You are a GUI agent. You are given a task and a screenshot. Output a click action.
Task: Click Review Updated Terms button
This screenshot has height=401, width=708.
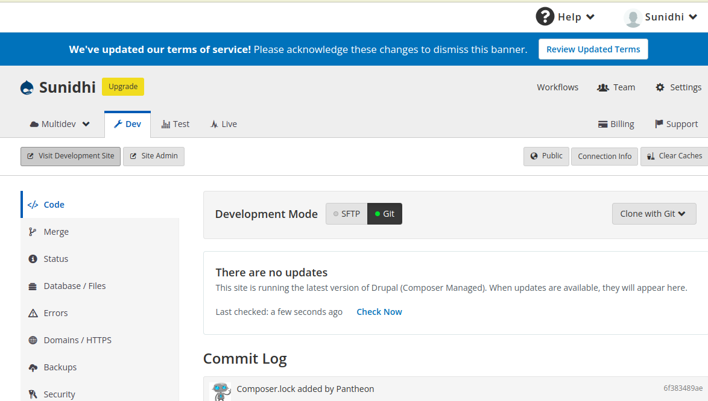click(593, 49)
